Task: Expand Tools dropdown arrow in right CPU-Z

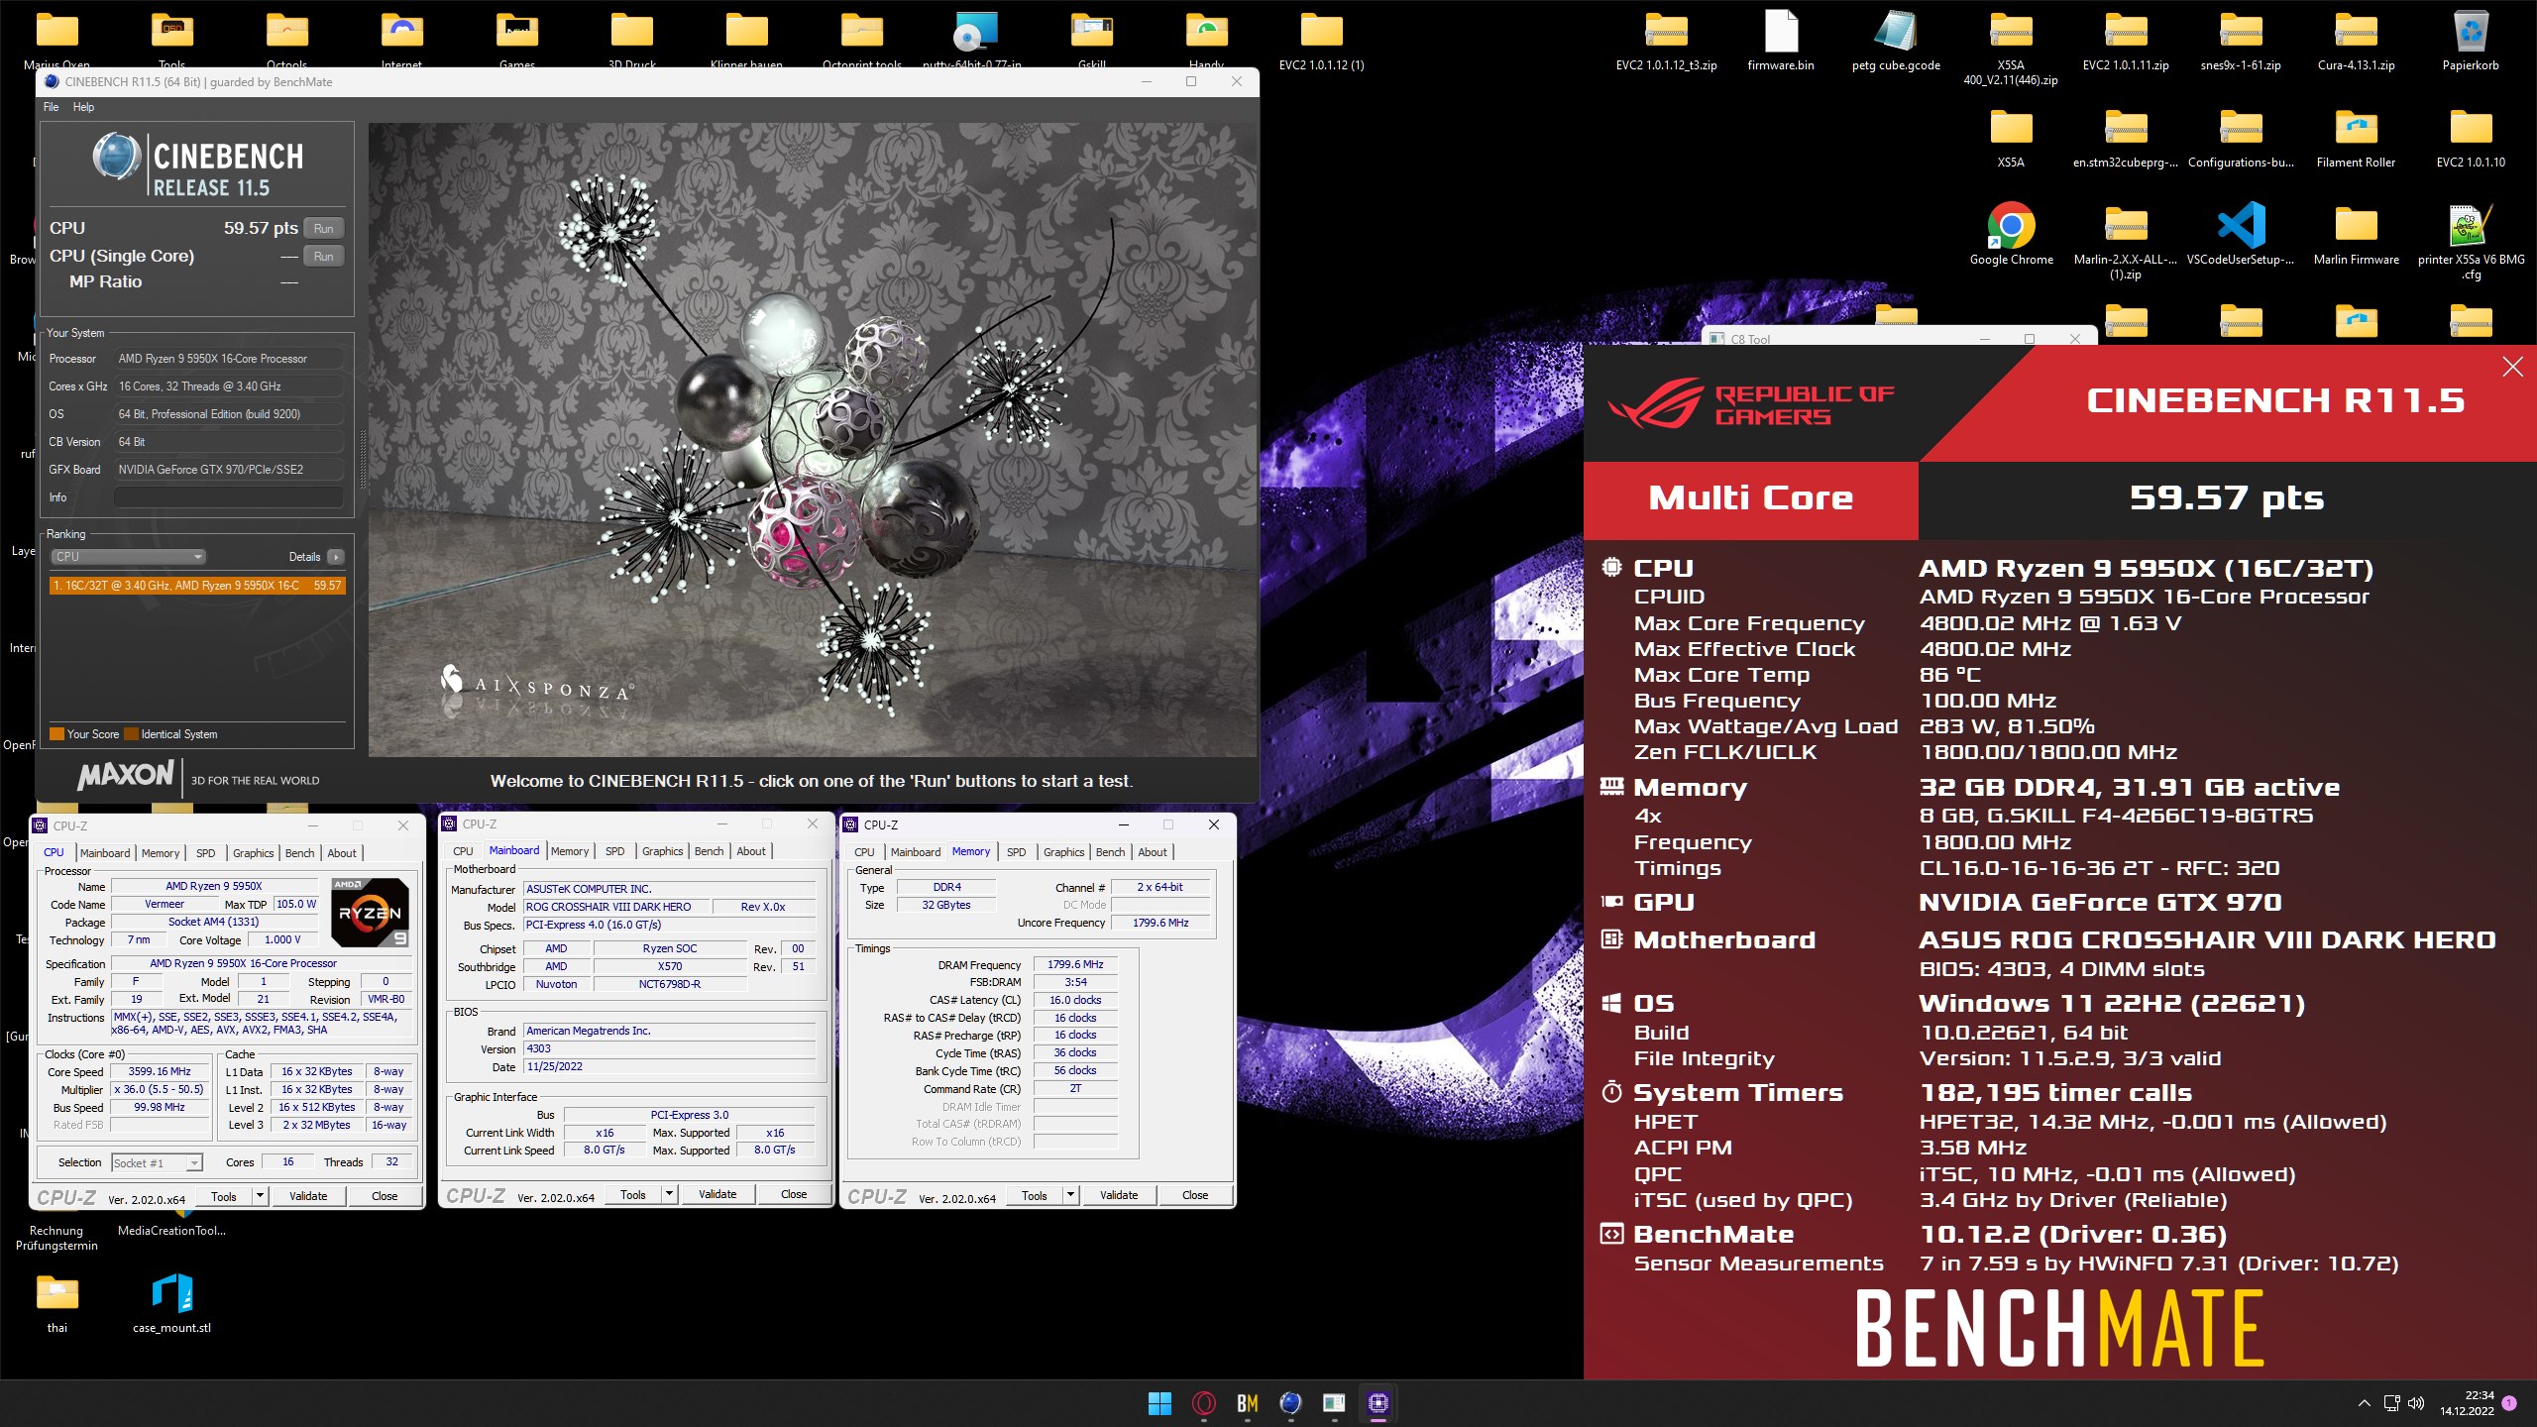Action: (x=1070, y=1195)
